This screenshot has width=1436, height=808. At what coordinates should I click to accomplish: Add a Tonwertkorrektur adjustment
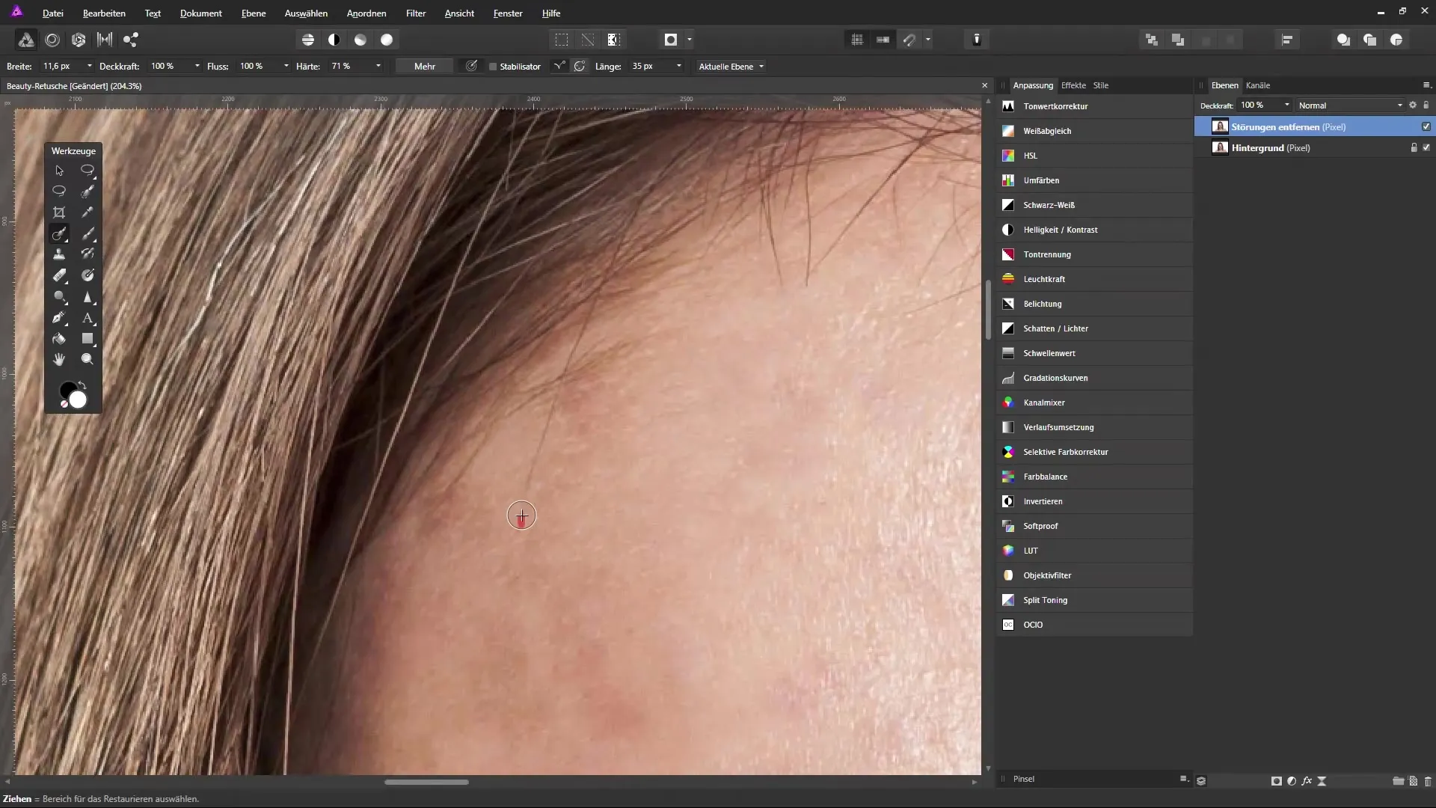pyautogui.click(x=1094, y=106)
